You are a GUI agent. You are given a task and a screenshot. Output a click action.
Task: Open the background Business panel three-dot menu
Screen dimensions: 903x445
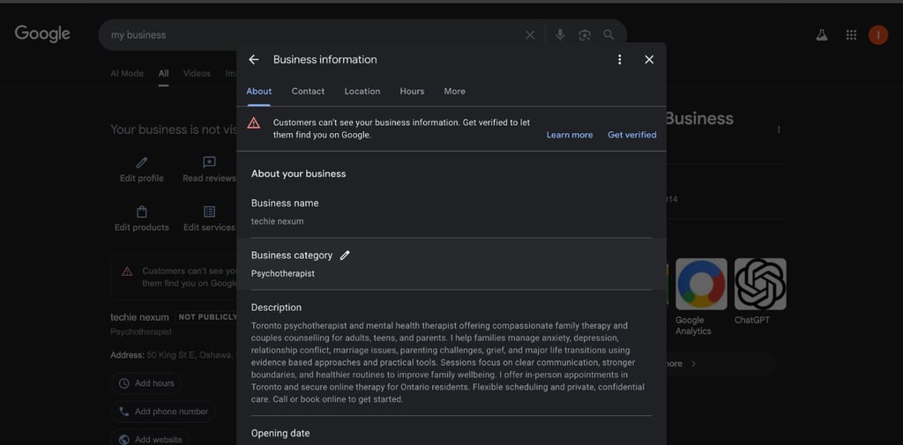click(x=779, y=130)
